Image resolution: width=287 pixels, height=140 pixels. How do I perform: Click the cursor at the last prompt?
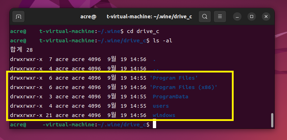point(154,124)
